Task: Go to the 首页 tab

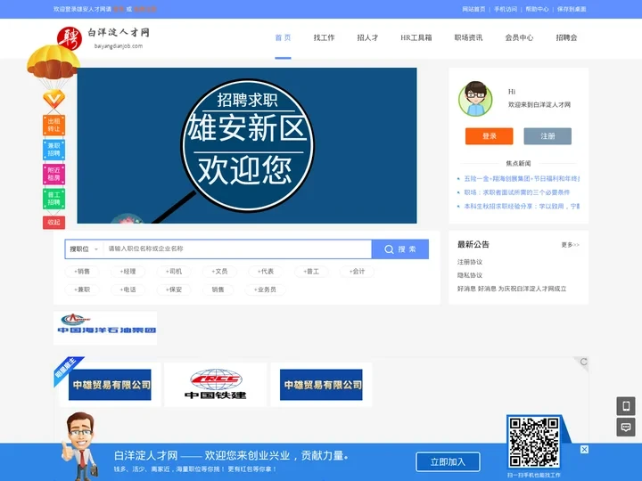Action: click(x=283, y=37)
